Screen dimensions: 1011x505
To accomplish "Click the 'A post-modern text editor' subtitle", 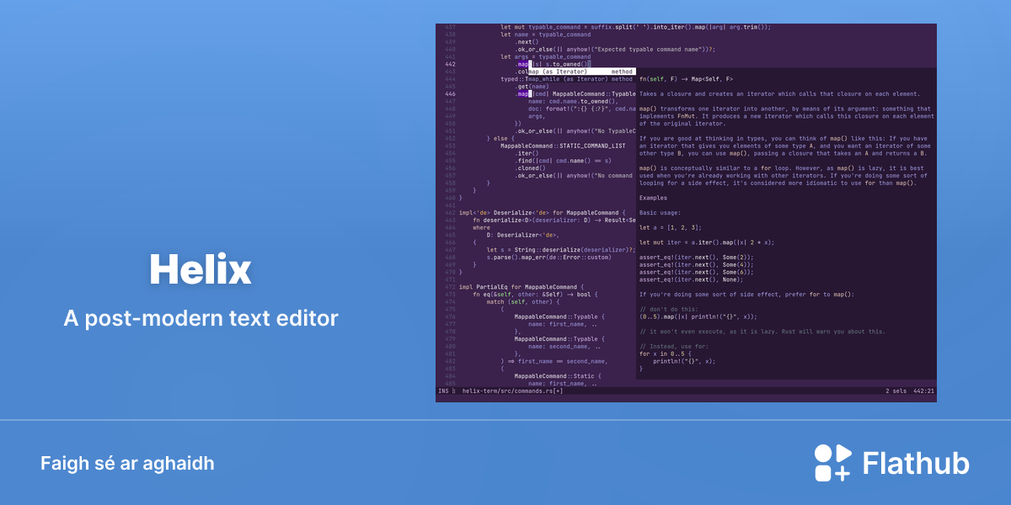I will point(201,318).
